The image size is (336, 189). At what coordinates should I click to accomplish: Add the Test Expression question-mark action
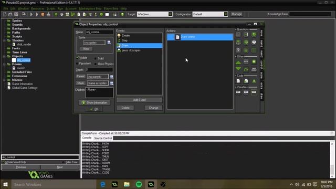238,50
